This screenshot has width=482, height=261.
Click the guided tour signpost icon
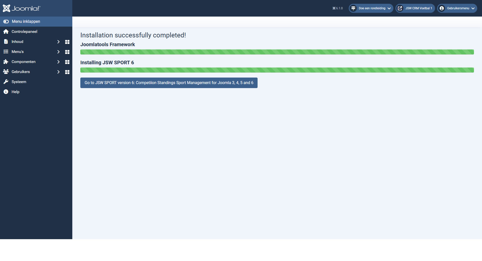pyautogui.click(x=353, y=8)
